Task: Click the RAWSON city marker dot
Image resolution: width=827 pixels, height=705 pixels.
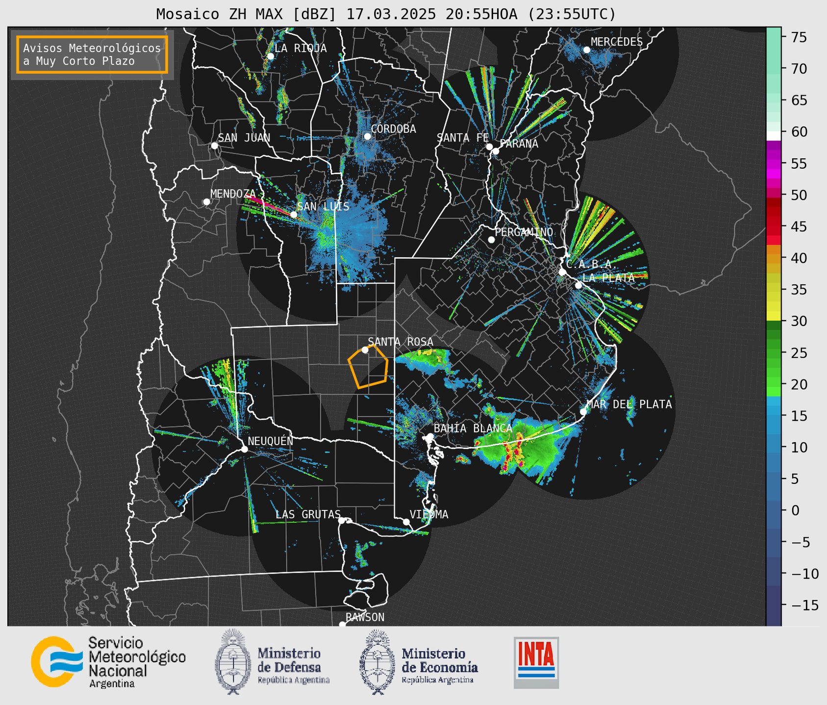Action: (342, 625)
